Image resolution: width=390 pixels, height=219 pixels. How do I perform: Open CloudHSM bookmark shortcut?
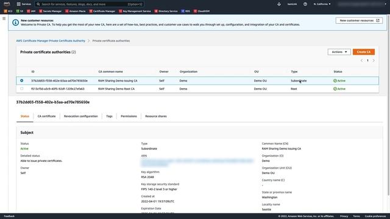202,11
